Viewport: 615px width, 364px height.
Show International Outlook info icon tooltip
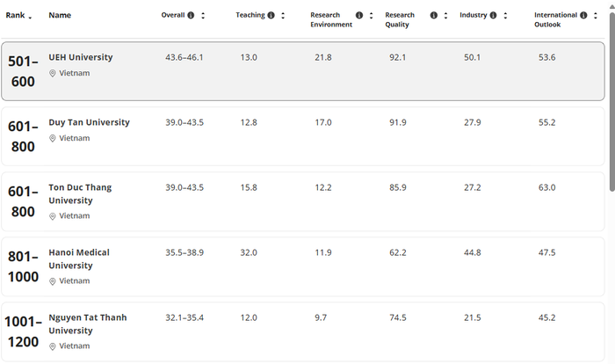584,16
